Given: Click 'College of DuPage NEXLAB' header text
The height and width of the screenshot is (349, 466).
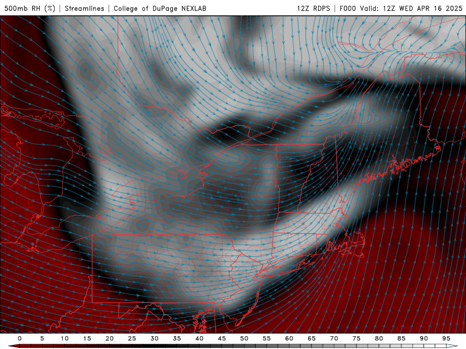Looking at the screenshot, I should click(160, 8).
